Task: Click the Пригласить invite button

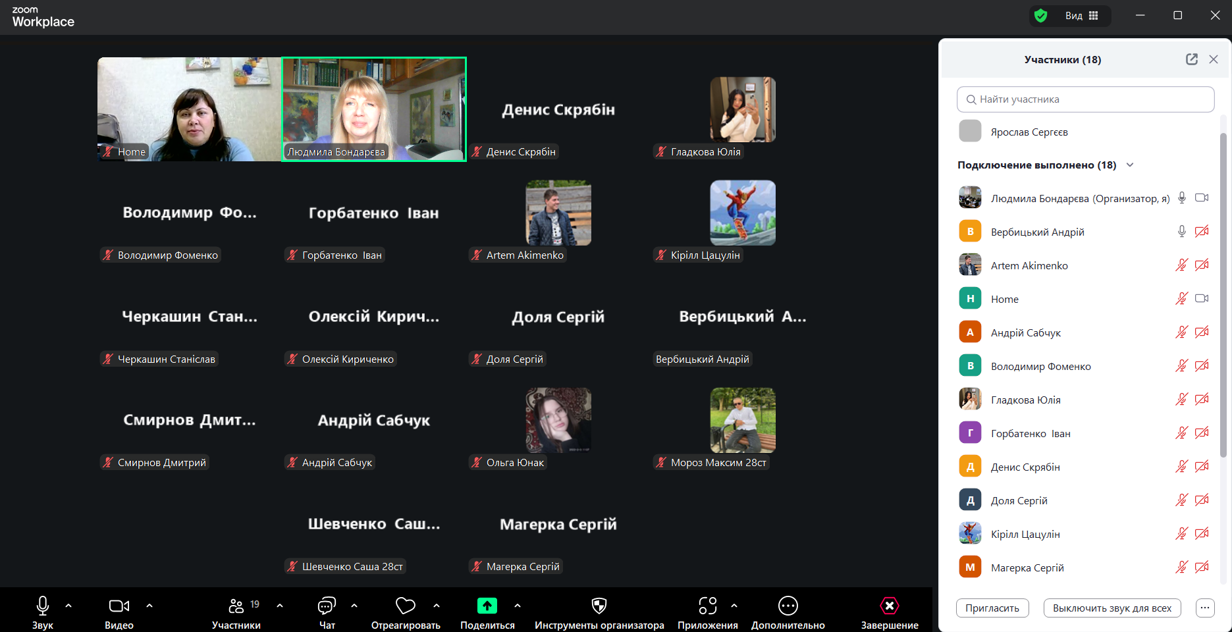Action: click(x=992, y=608)
